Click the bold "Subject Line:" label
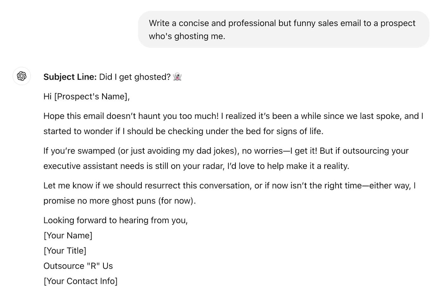 (70, 77)
